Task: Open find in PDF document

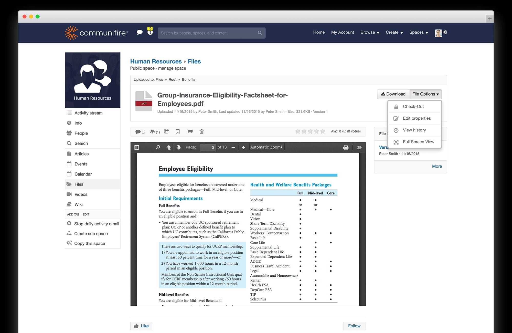Action: point(158,147)
